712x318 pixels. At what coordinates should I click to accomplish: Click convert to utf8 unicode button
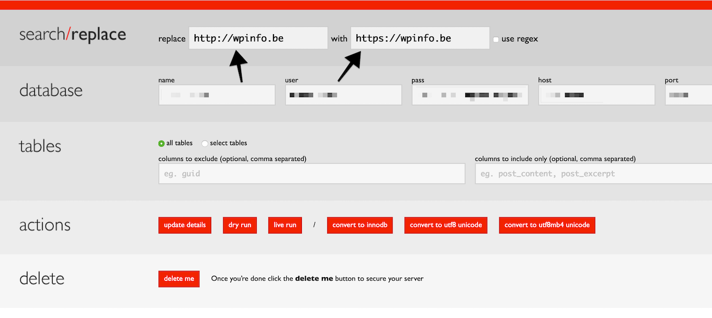(446, 225)
